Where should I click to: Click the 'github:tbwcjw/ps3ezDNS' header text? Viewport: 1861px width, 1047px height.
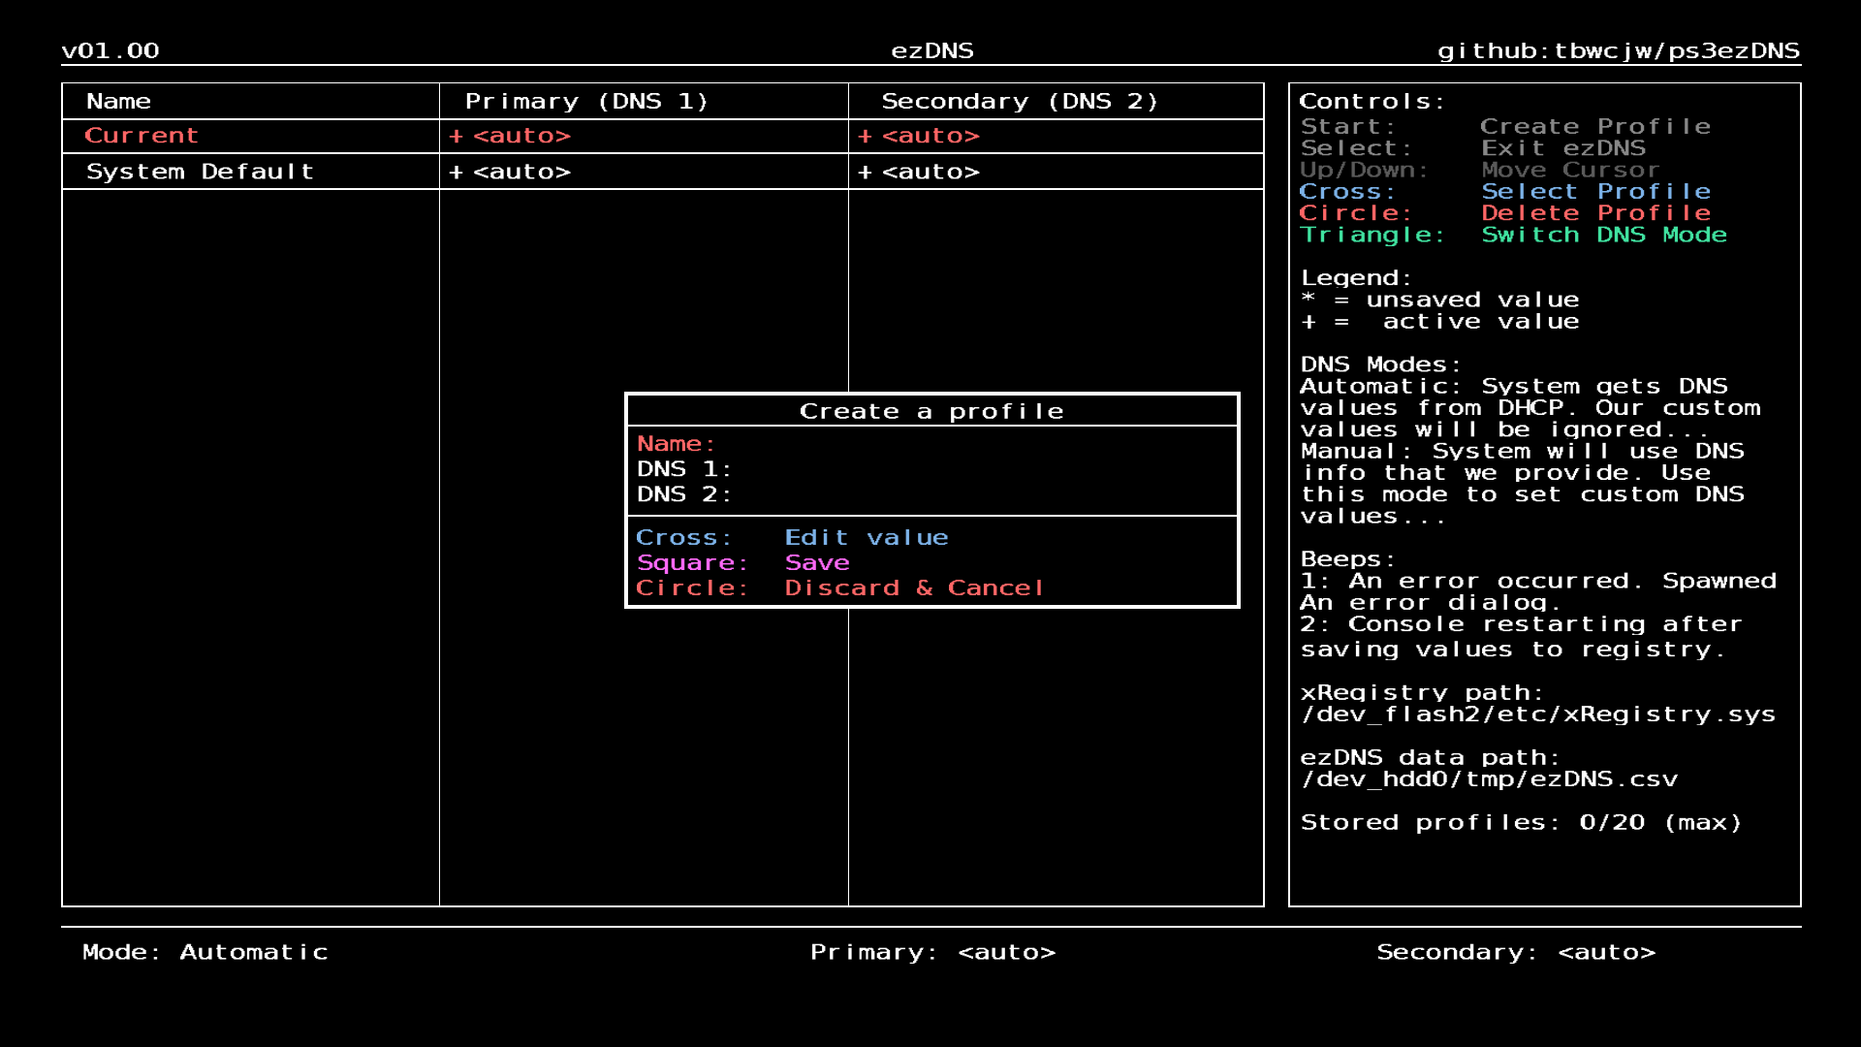coord(1619,51)
